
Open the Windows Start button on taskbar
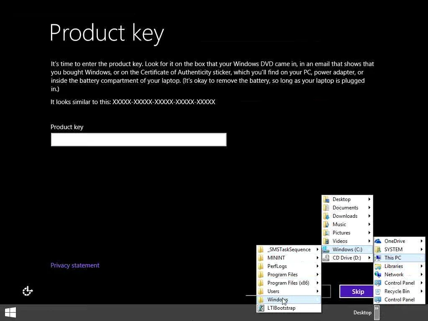10,313
